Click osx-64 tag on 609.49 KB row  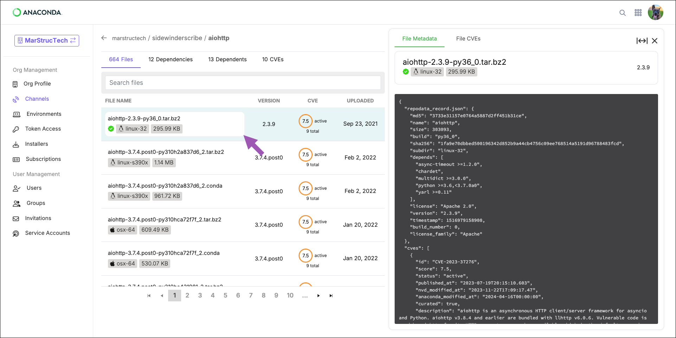[x=122, y=230]
